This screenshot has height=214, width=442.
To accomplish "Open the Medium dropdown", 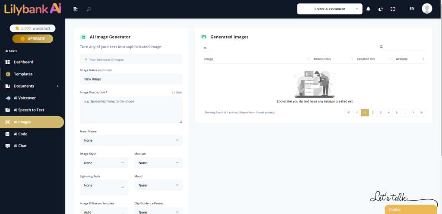I will [158, 163].
